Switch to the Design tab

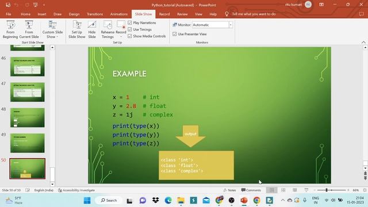[74, 14]
